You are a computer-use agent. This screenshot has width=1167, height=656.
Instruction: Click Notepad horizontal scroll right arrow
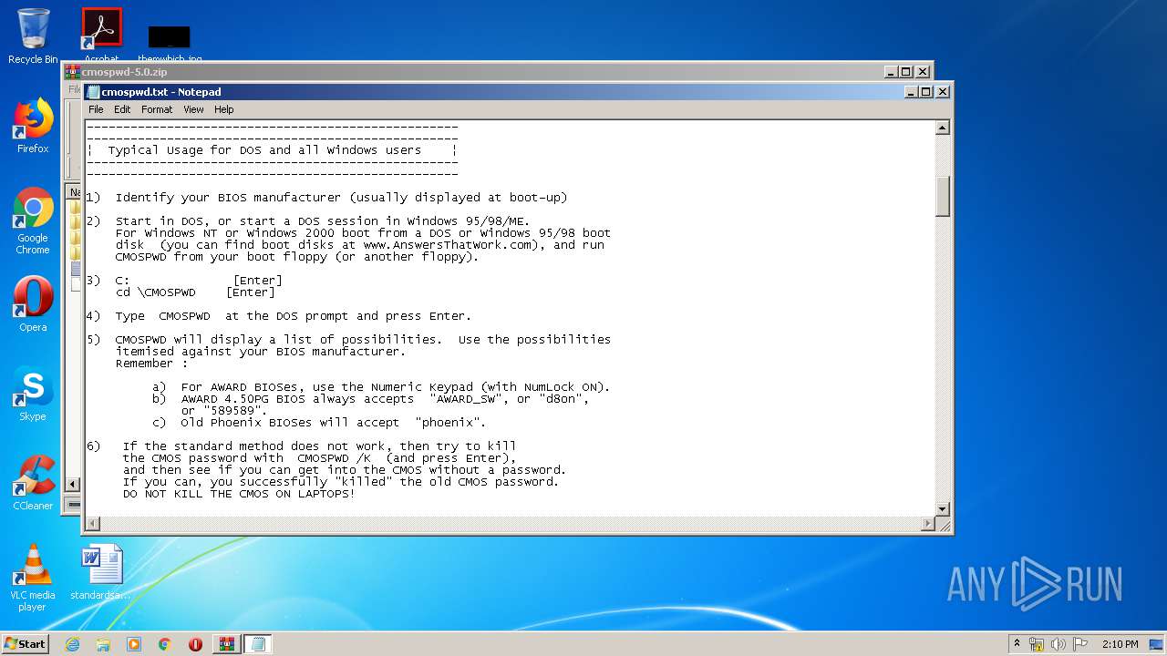click(928, 524)
